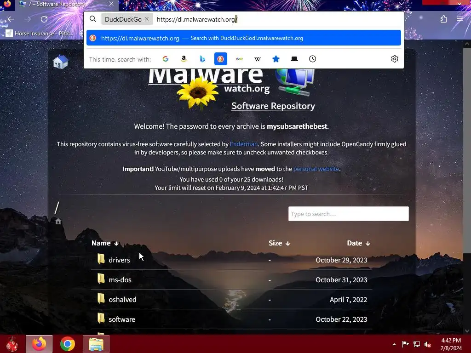Click the scrollbar down arrow
The image size is (471, 353).
[467, 331]
